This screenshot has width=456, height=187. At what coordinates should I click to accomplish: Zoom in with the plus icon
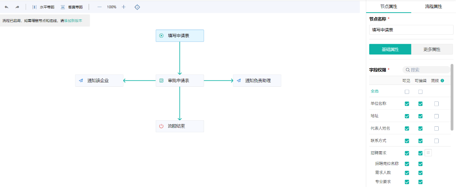click(x=124, y=7)
